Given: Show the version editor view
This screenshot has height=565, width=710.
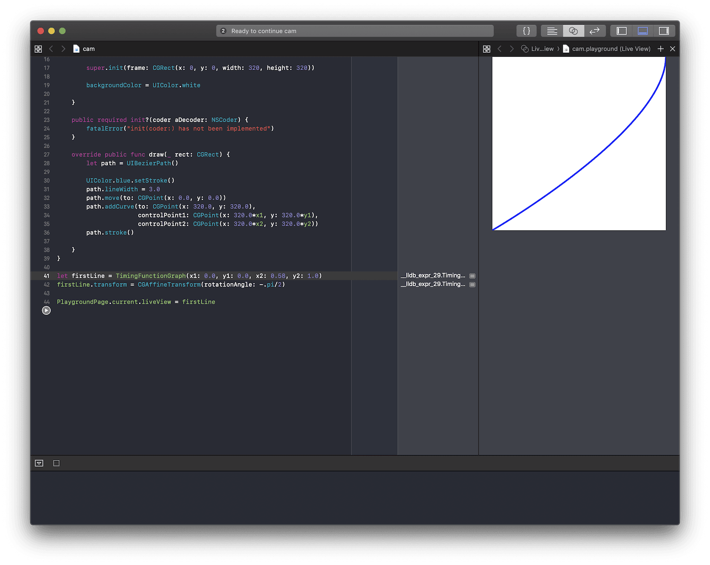Looking at the screenshot, I should point(595,31).
